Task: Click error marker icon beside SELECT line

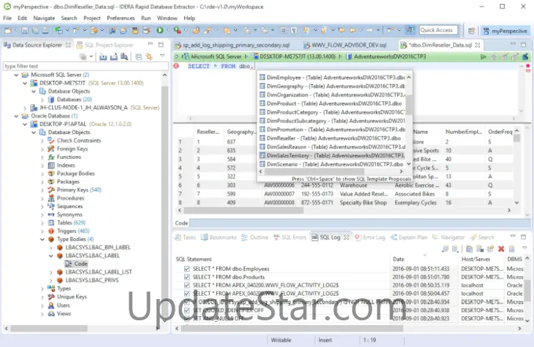Action: pyautogui.click(x=176, y=66)
